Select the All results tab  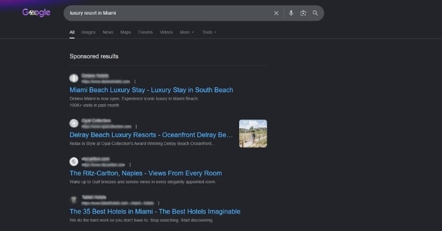coord(72,32)
